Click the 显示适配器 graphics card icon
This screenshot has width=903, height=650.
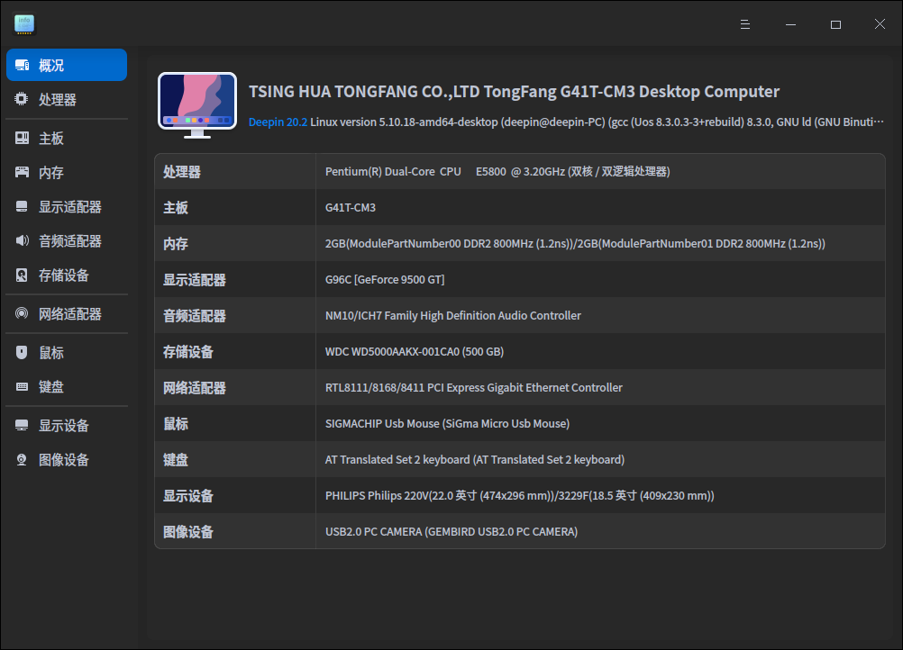click(x=22, y=206)
